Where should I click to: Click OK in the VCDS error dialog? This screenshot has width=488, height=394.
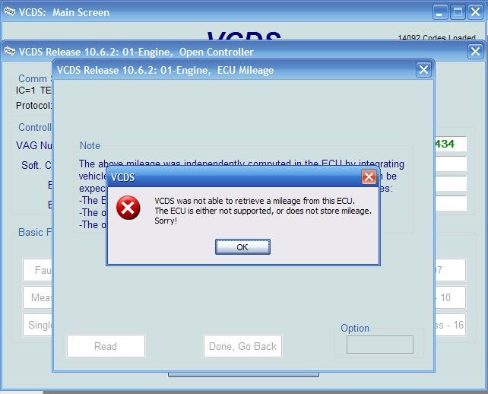tap(242, 247)
